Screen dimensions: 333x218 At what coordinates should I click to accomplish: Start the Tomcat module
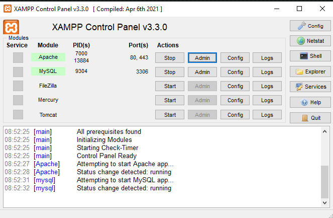click(x=170, y=115)
